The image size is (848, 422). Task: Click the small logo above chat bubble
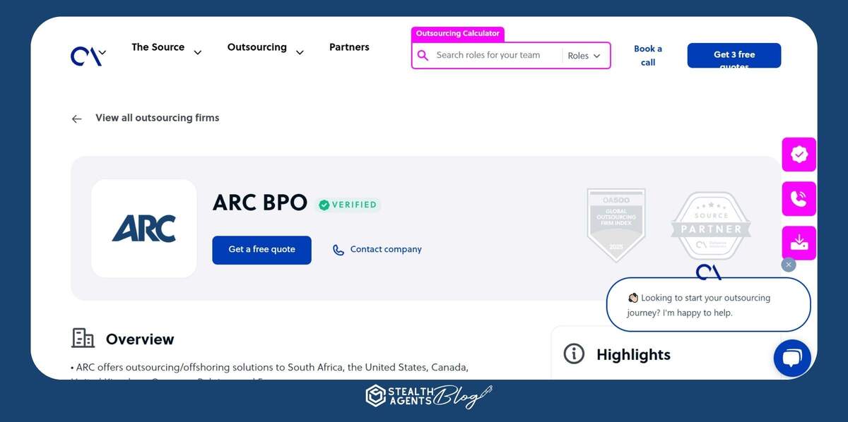[x=709, y=272]
